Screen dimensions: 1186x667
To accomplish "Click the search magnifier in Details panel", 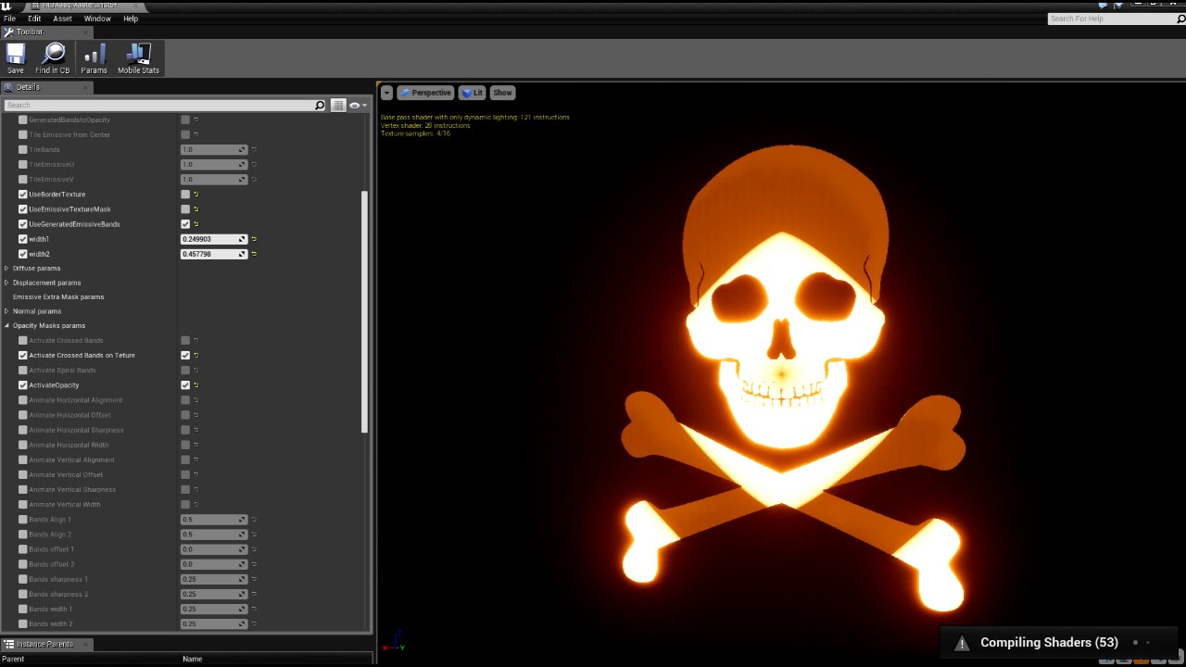I will pos(320,106).
